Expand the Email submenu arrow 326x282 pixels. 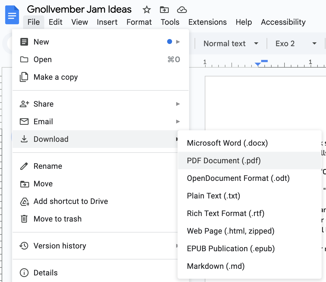(178, 121)
